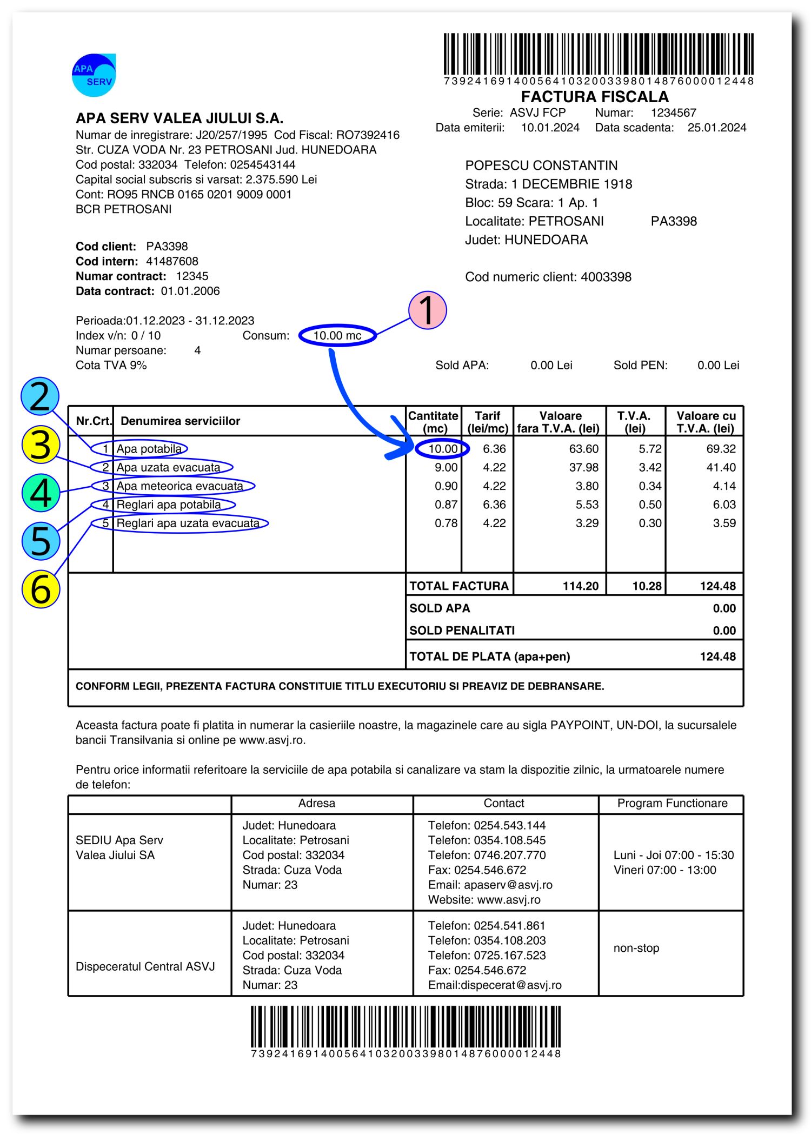Click the Valoare cu T.V.A. column header
811x1134 pixels.
(x=706, y=422)
